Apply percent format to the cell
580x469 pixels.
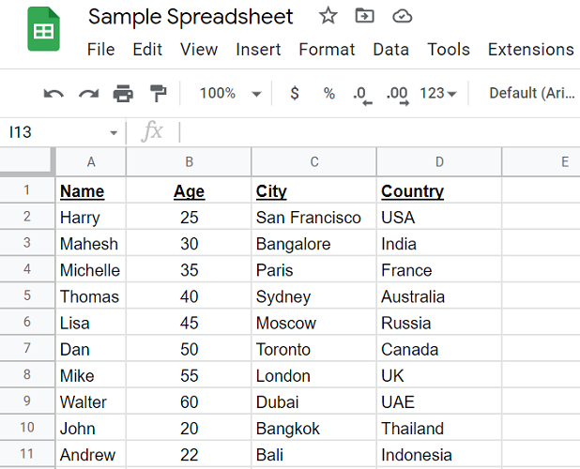pos(328,93)
